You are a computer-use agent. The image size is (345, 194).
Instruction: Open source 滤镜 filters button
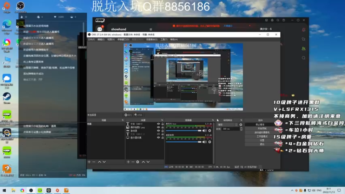point(138,115)
